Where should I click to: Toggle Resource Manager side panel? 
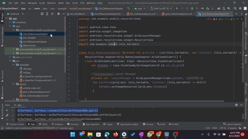(x=2, y=37)
